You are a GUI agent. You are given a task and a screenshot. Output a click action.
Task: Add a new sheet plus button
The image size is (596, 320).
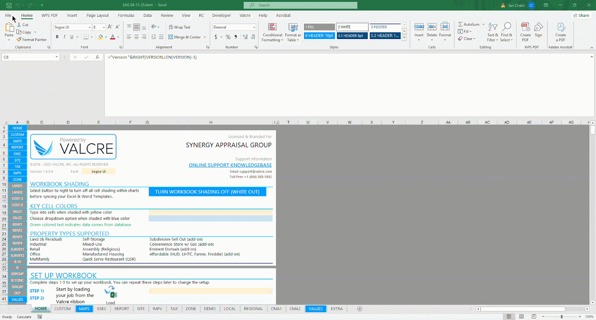(359, 308)
